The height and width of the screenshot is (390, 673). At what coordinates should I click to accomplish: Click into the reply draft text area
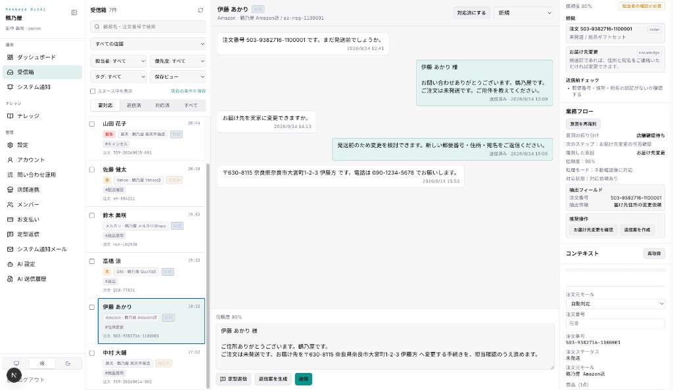(x=384, y=346)
